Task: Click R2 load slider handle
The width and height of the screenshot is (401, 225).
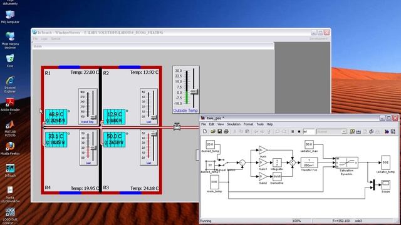Action: tap(154, 117)
